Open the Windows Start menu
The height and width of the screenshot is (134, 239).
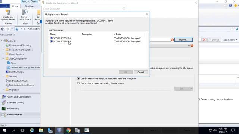(4, 130)
